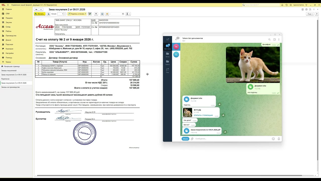Search in Telegram chat magnifier icon
The width and height of the screenshot is (321, 181).
click(270, 39)
